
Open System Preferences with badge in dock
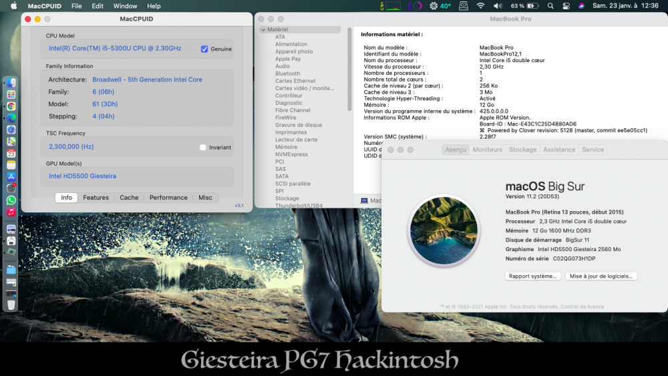click(x=11, y=188)
